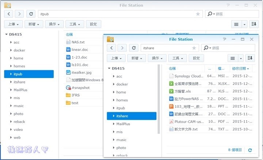263x160 pixels.
Task: Open the help question mark in front window
Action: (224, 39)
